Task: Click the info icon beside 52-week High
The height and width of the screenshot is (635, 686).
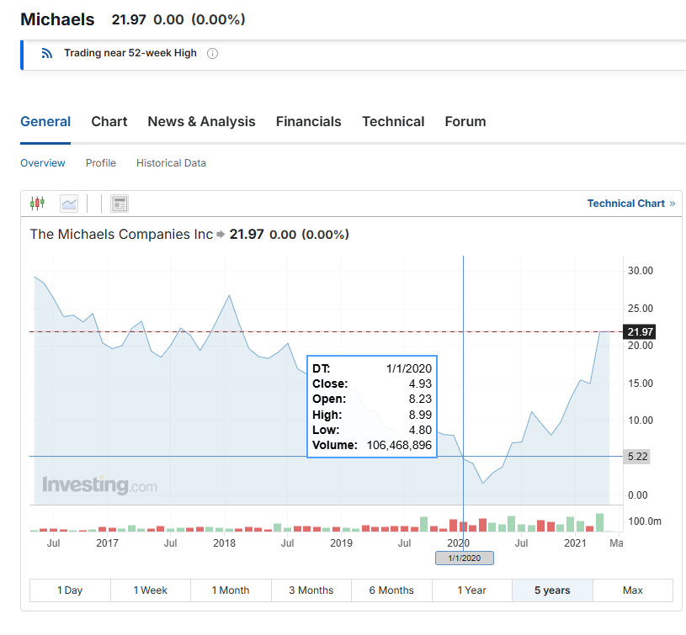Action: [212, 54]
